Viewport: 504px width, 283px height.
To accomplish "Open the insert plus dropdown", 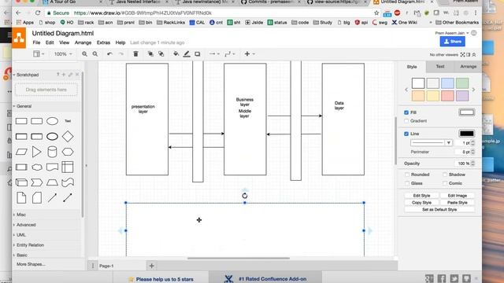I will (x=250, y=54).
